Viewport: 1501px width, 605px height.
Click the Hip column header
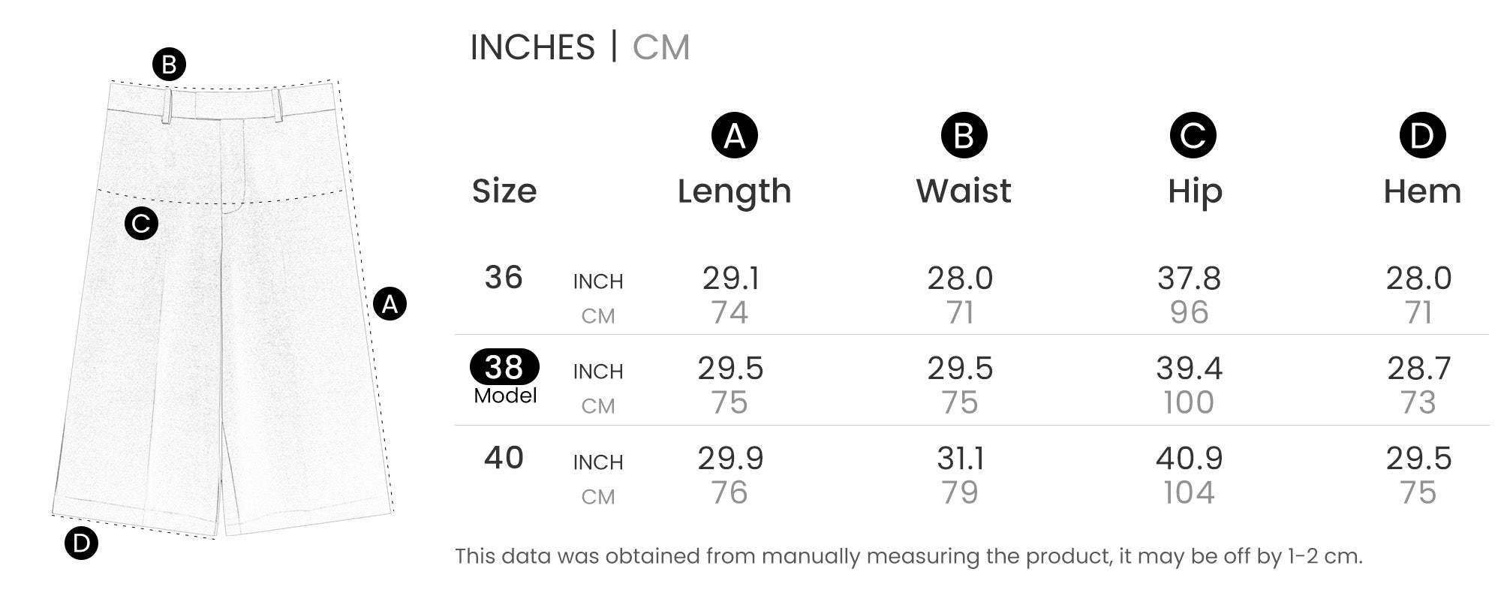[x=1195, y=191]
